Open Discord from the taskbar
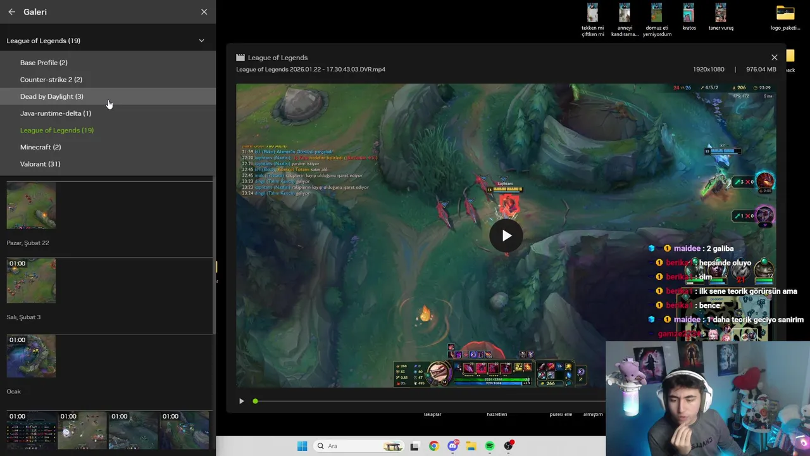 coord(452,446)
